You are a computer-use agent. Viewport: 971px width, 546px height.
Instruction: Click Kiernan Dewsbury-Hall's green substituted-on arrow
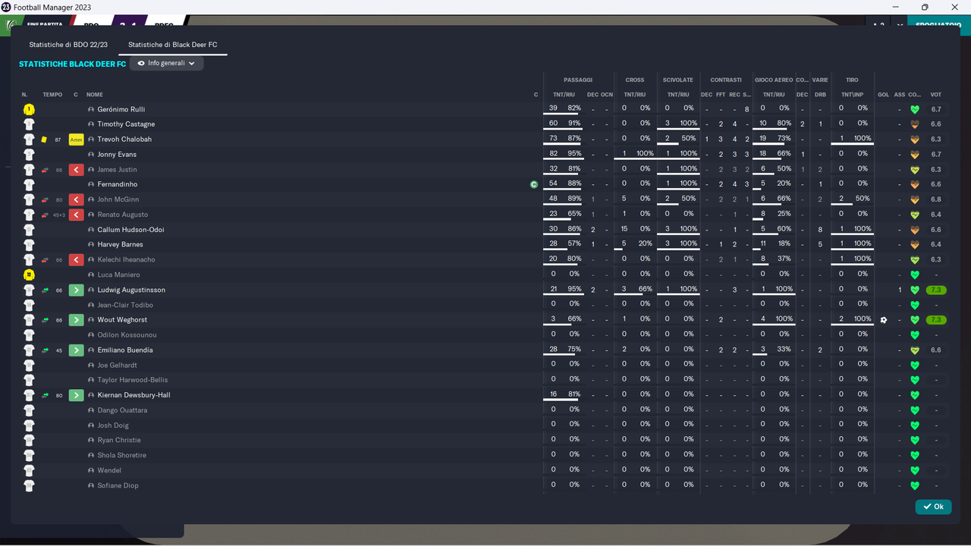tap(76, 395)
